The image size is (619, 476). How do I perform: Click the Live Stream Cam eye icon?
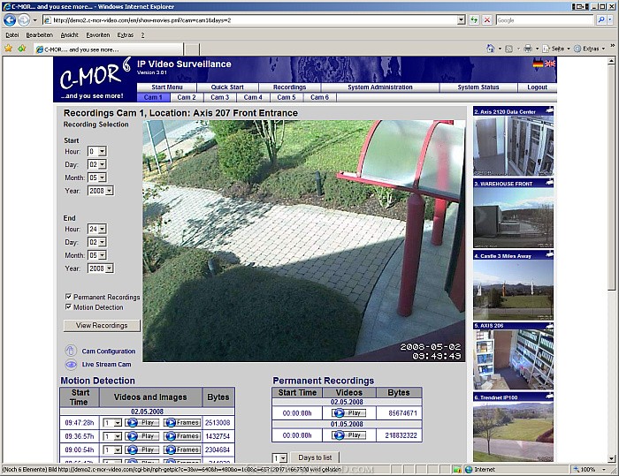click(x=71, y=365)
